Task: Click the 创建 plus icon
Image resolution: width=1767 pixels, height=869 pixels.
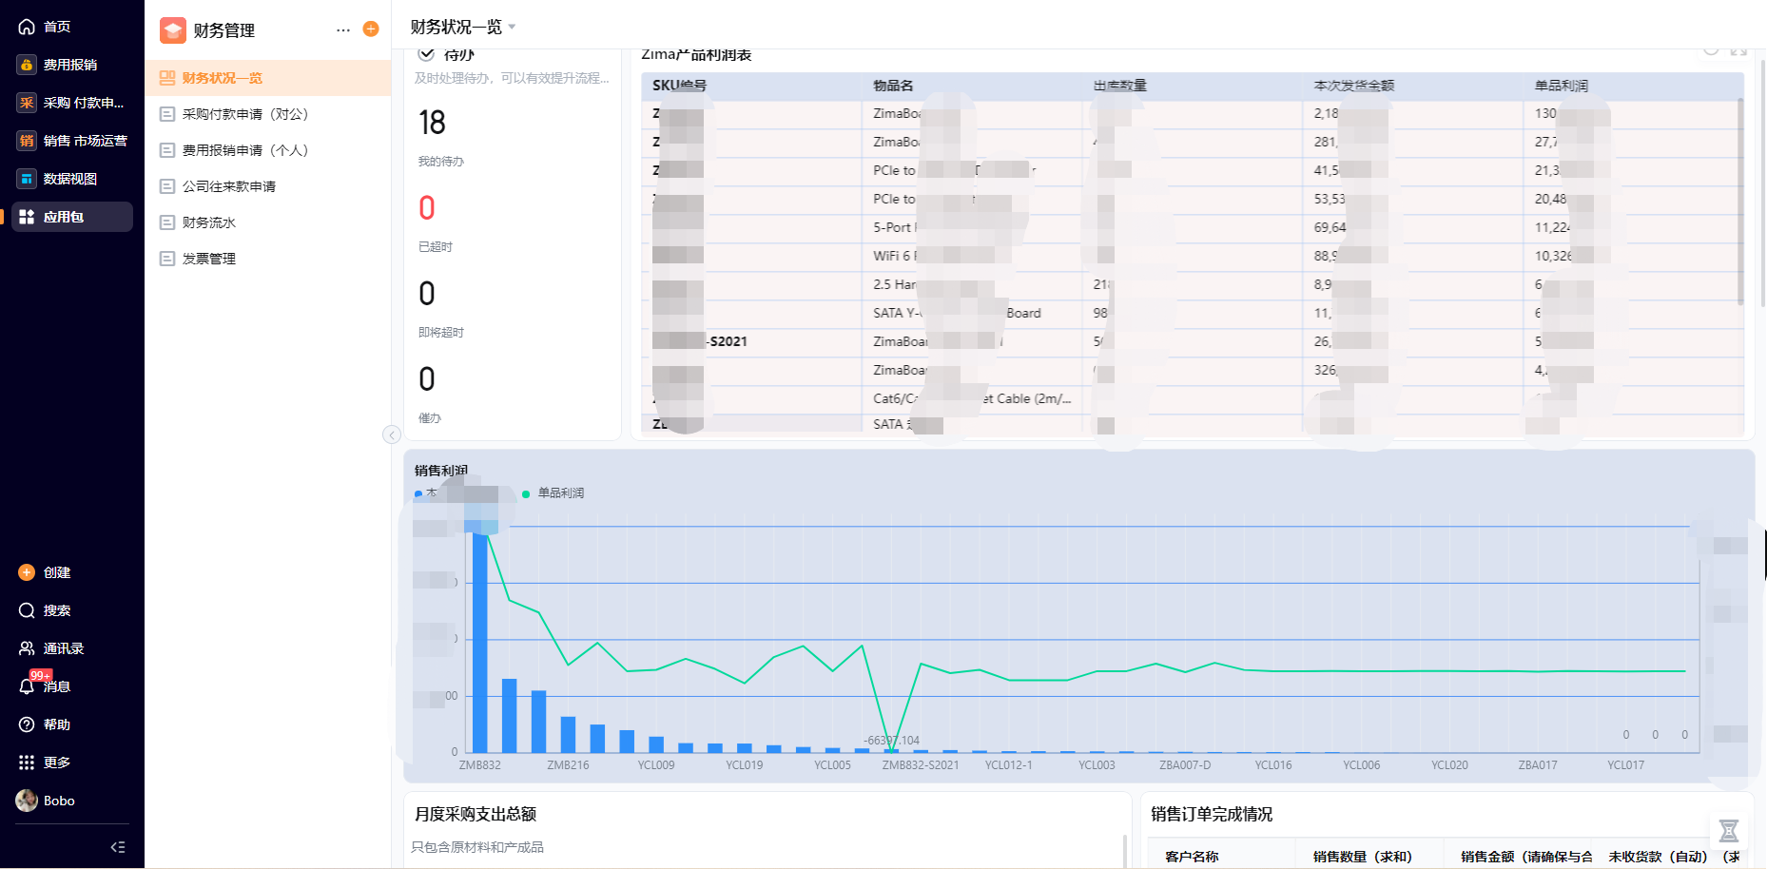Action: [x=27, y=572]
